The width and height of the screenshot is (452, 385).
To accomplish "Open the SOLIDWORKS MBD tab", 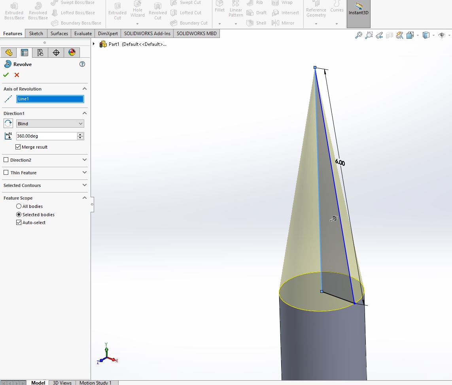I will (x=196, y=34).
